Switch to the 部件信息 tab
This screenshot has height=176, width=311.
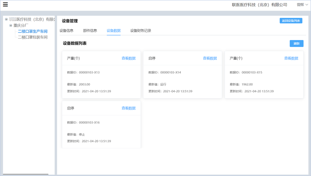pyautogui.click(x=90, y=30)
